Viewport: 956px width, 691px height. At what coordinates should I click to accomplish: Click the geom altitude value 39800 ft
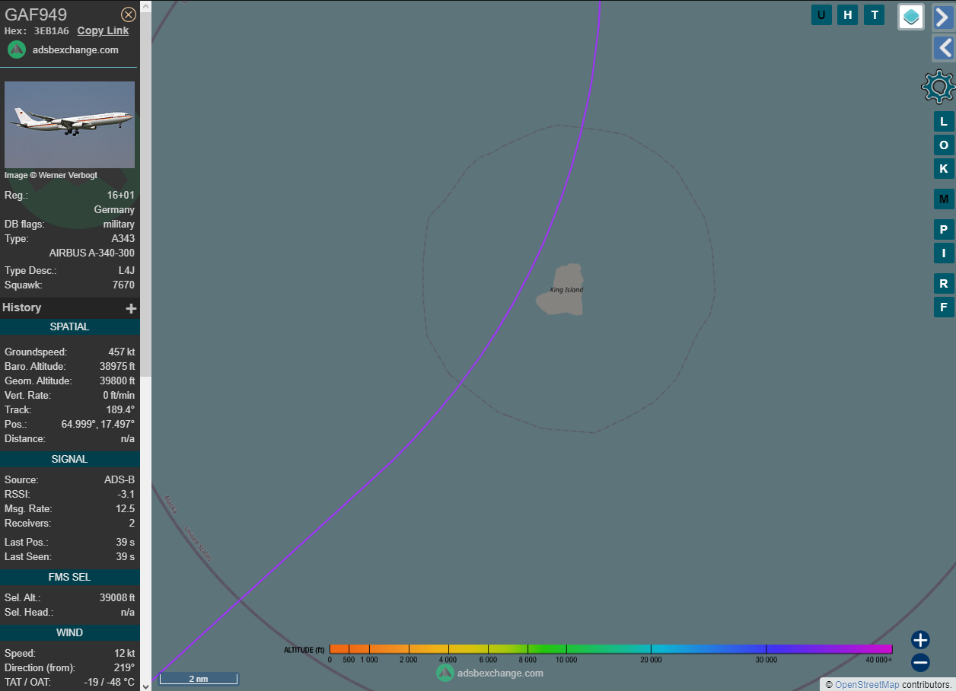tap(117, 381)
